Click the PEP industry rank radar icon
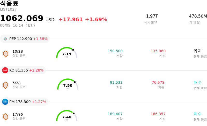The width and height of the screenshot is (207, 126). coord(6,54)
